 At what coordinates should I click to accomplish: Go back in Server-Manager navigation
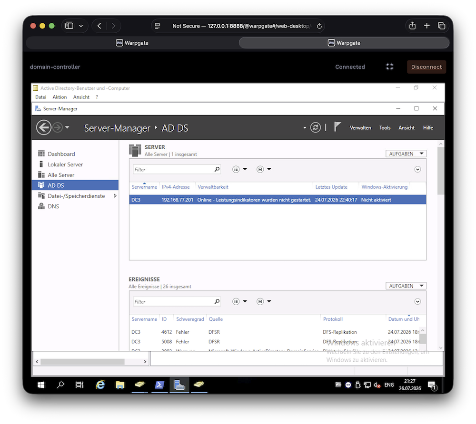pos(44,127)
